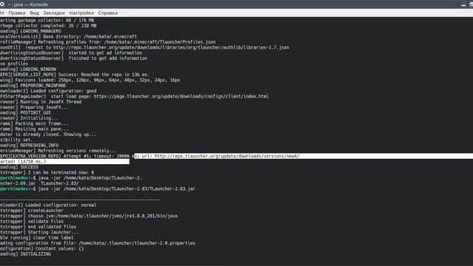Click the highlighted repo.tlauncher.org versions/new4 URL

coord(227,156)
